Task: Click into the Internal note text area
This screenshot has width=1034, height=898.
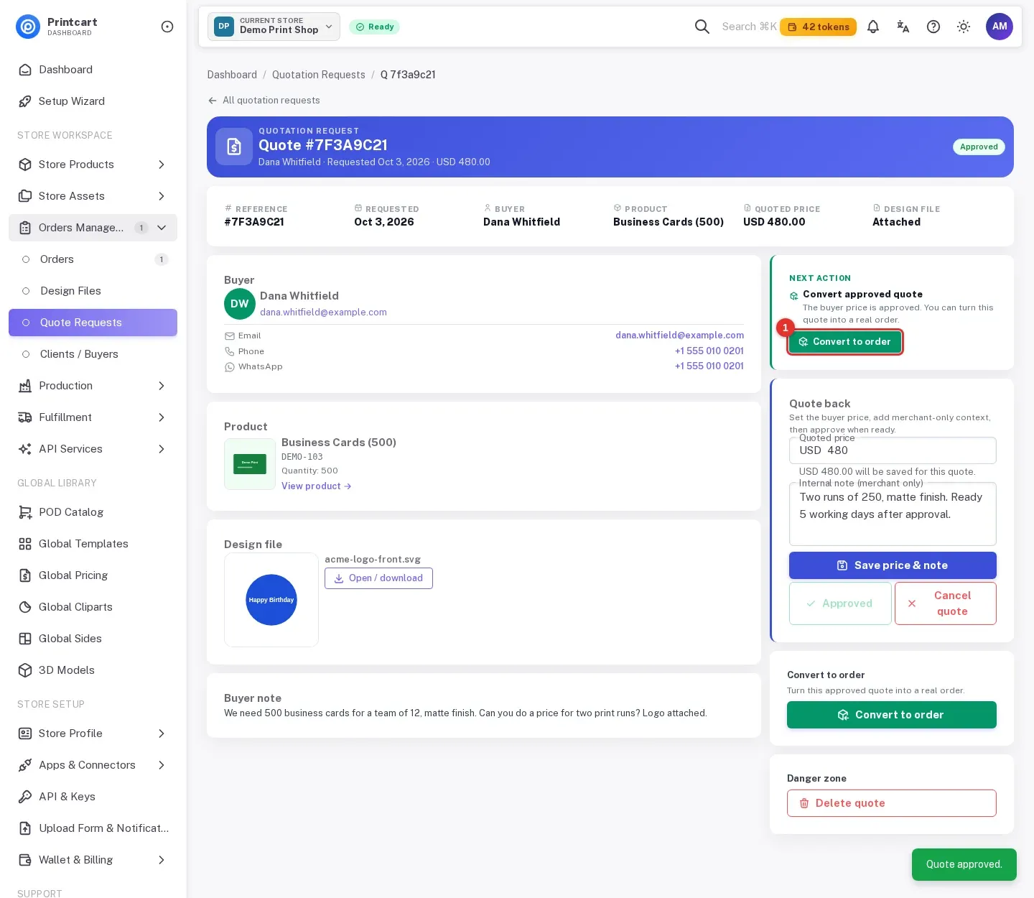Action: coord(893,514)
